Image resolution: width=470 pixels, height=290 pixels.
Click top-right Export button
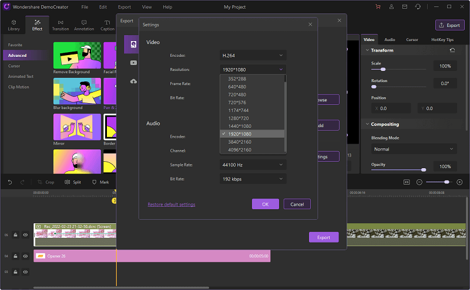click(449, 25)
